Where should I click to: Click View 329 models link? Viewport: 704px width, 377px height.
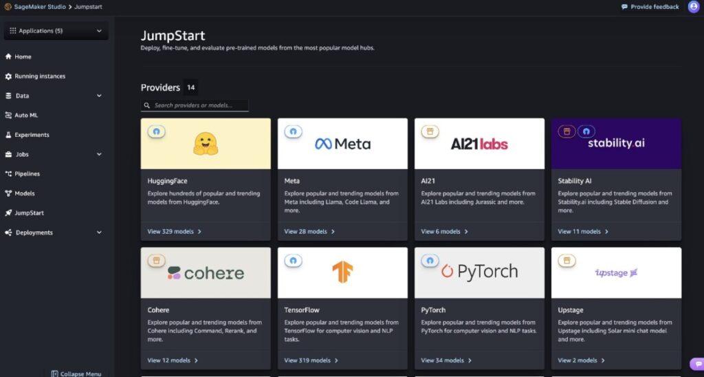pyautogui.click(x=174, y=231)
